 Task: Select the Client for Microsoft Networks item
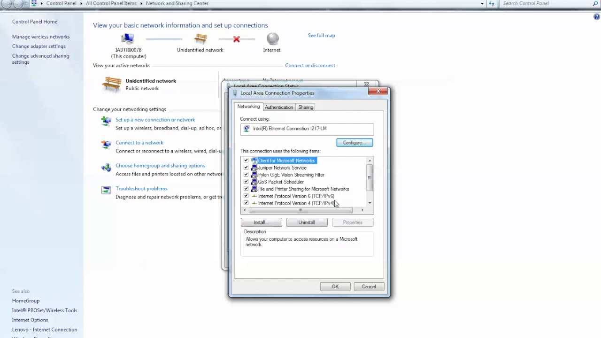click(x=286, y=161)
